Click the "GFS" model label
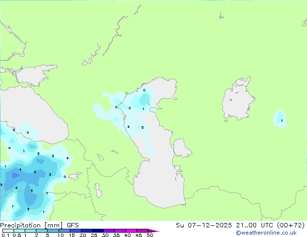This screenshot has width=307, height=237. tap(73, 225)
